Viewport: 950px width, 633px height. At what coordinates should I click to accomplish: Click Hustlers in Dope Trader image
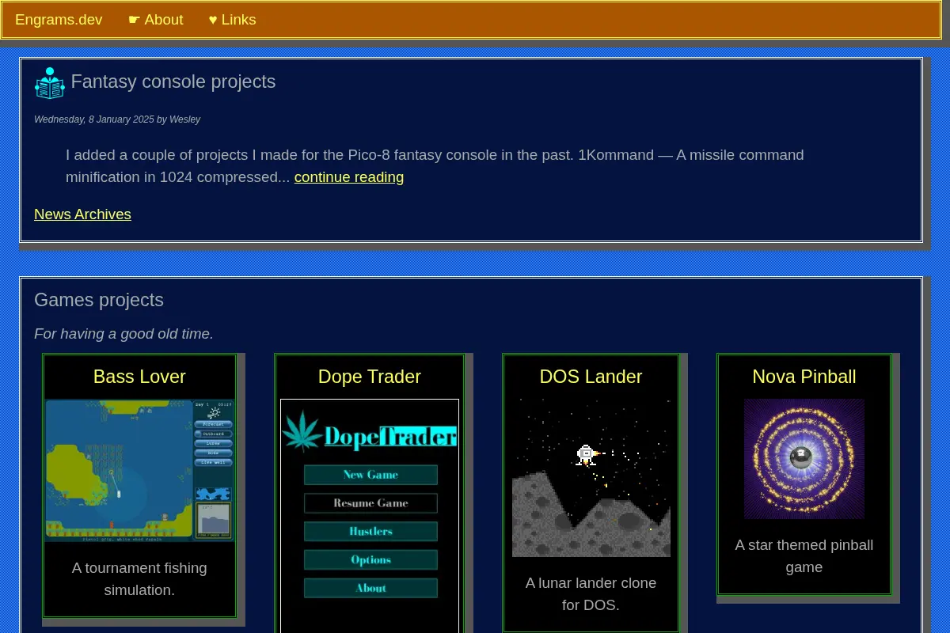[x=370, y=532]
